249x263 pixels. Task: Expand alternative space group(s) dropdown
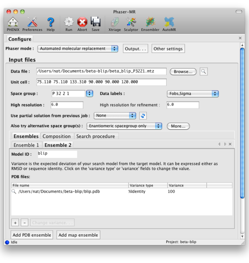[124, 126]
